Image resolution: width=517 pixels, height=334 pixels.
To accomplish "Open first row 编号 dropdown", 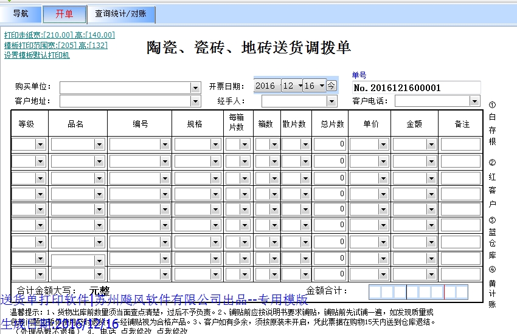I will (165, 145).
